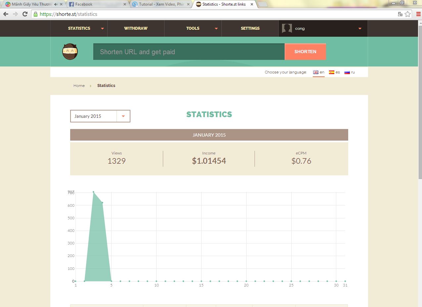Image resolution: width=422 pixels, height=307 pixels.
Task: Click the speaker mute icon on first tab
Action: coord(56,4)
